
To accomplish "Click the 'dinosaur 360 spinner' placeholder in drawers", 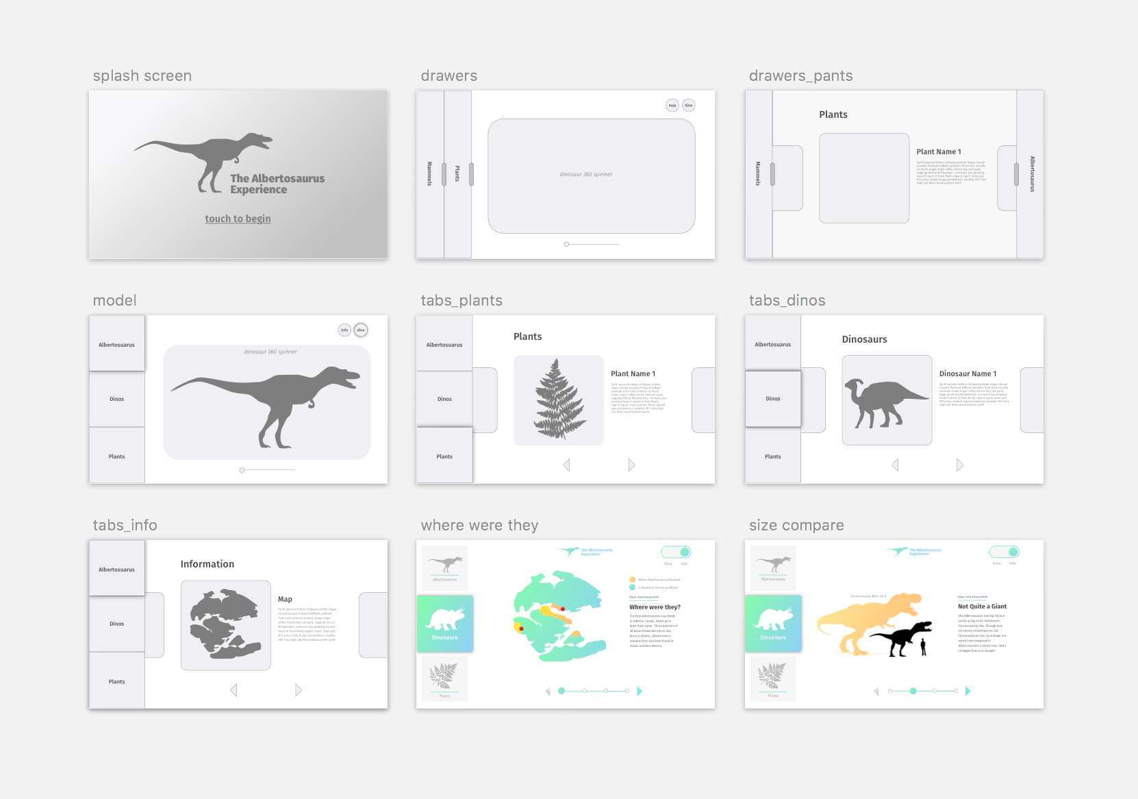I will coord(592,176).
